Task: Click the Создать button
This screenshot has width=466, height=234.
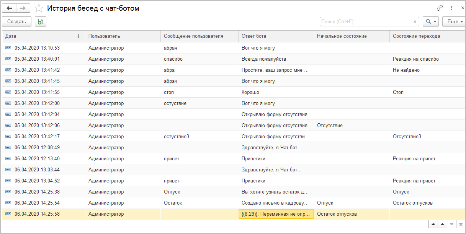Action: point(16,22)
